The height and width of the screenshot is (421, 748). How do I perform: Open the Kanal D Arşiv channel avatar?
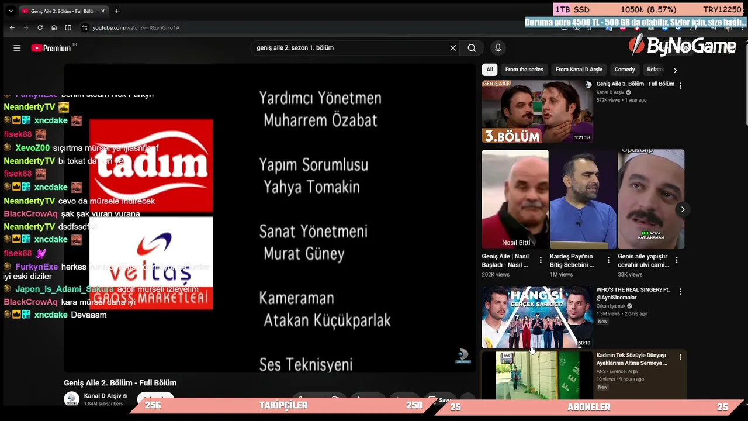tap(71, 399)
